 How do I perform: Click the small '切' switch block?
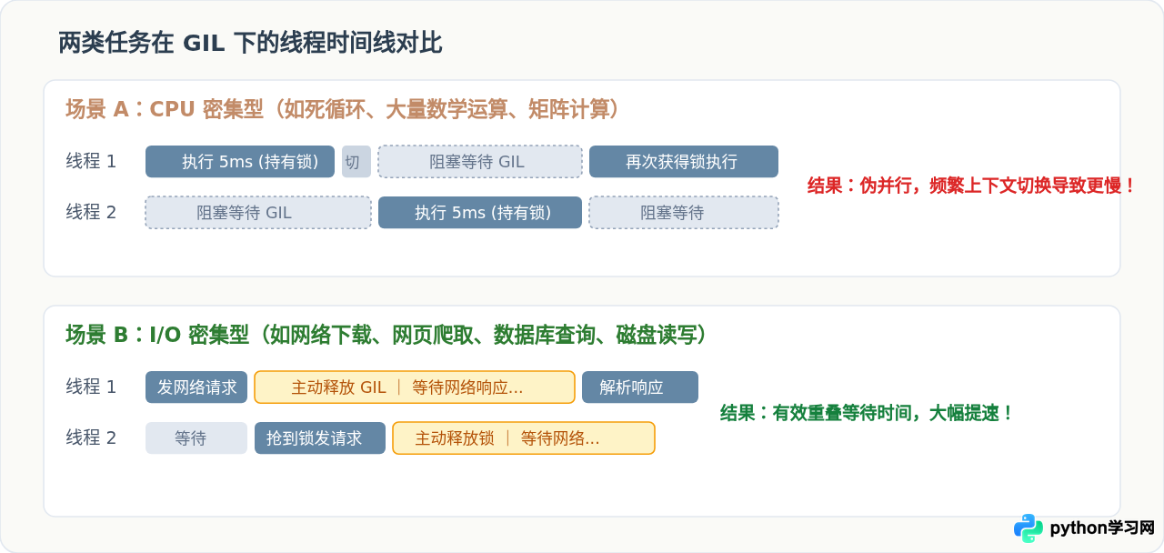pos(356,162)
